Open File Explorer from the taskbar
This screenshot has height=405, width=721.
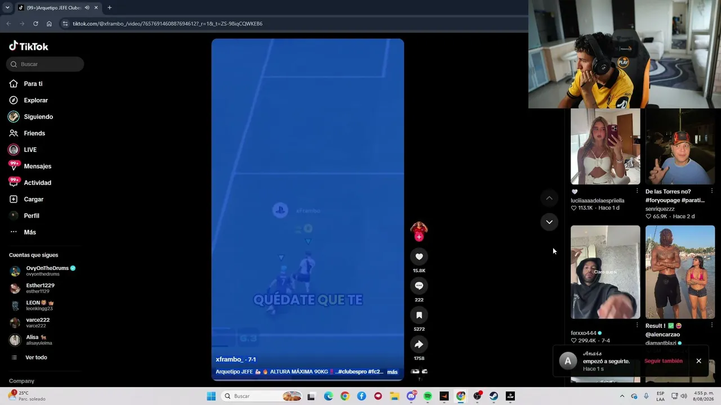click(394, 396)
